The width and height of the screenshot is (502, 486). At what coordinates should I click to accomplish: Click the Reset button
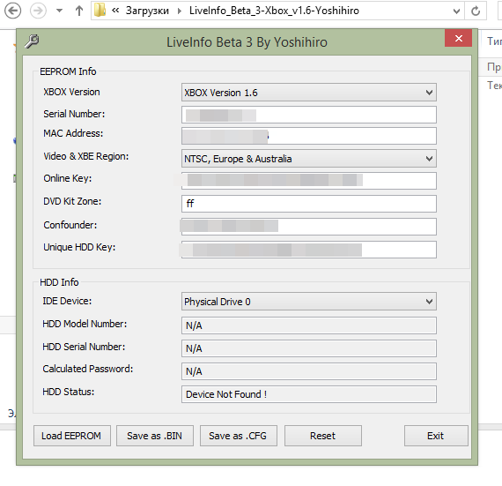point(323,436)
